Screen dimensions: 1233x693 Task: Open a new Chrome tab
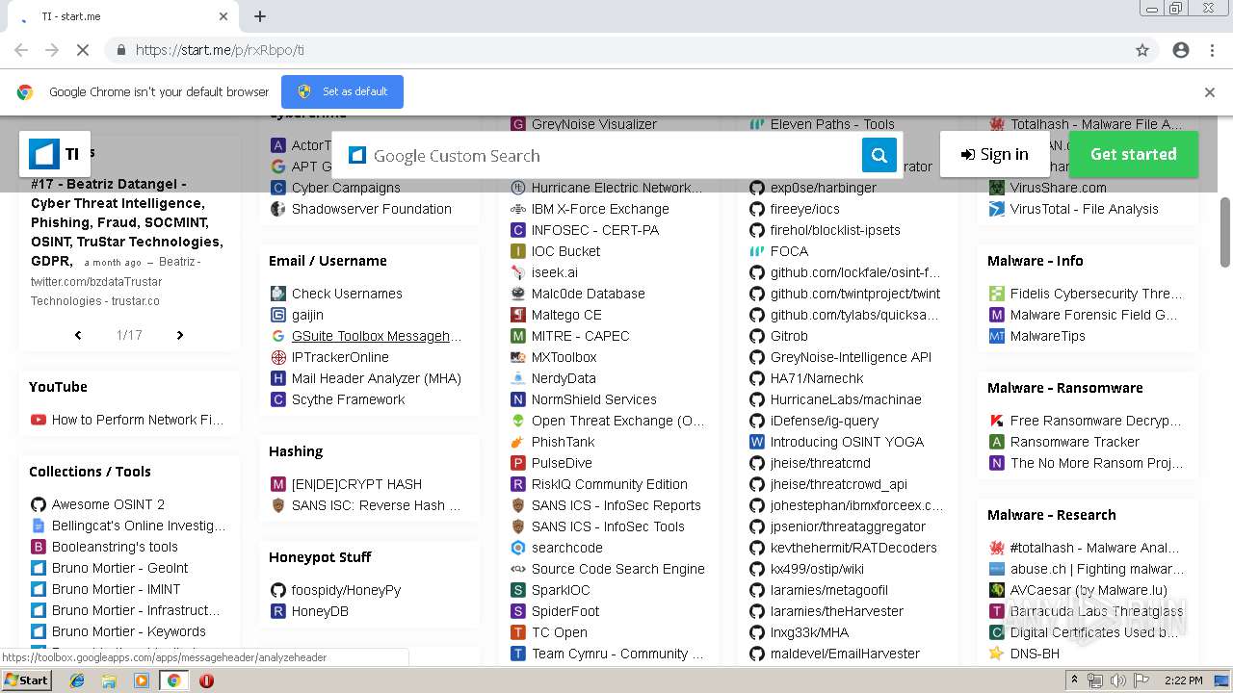260,16
